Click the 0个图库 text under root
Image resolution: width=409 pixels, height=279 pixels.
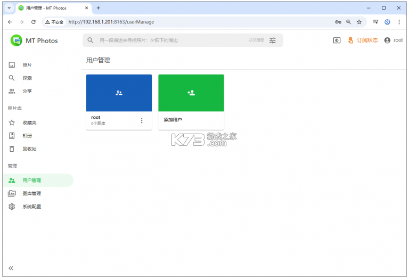pyautogui.click(x=98, y=124)
